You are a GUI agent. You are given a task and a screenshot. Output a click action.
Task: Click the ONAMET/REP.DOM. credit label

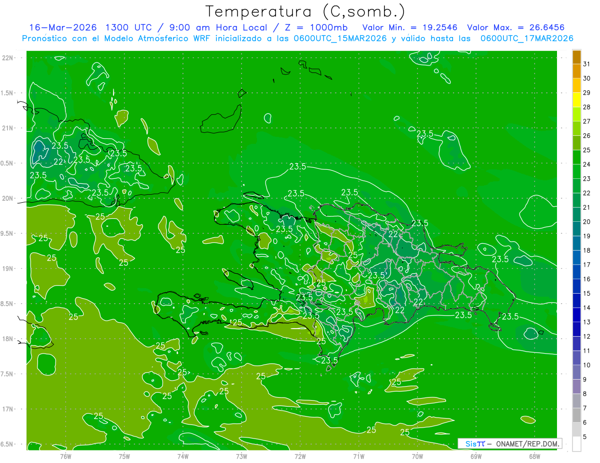click(x=528, y=444)
